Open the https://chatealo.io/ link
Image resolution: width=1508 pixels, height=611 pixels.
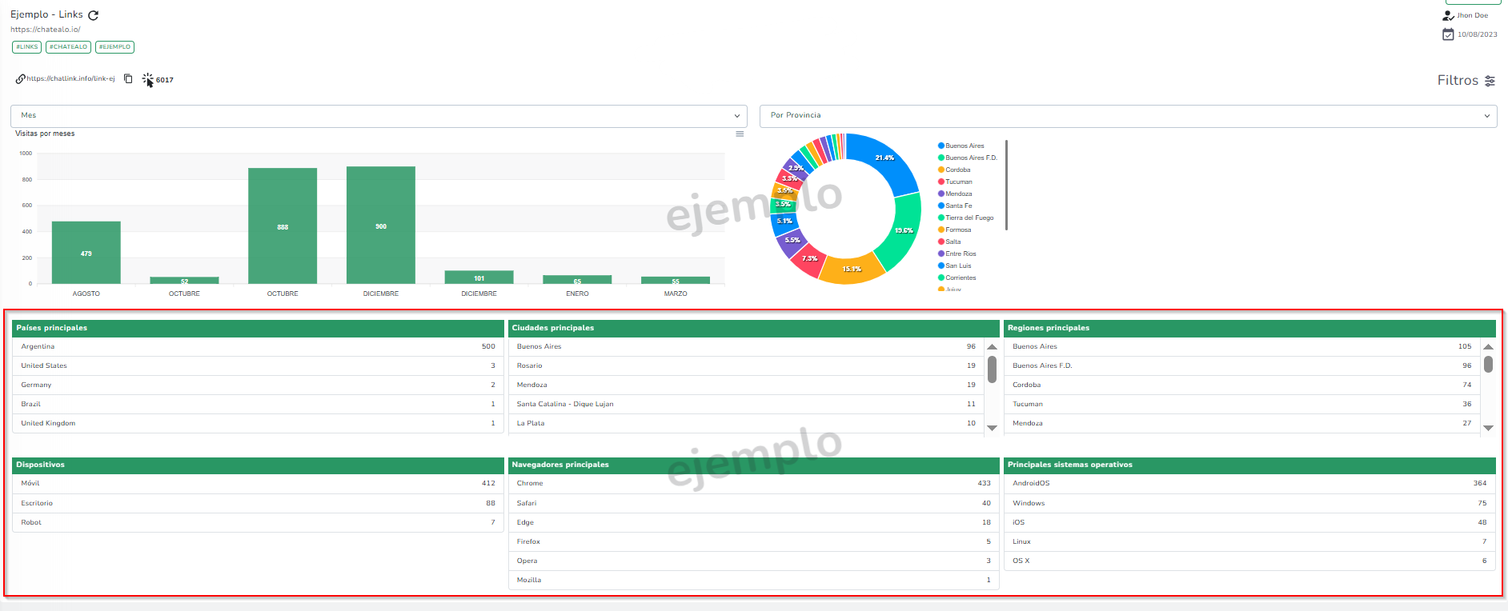click(x=46, y=30)
